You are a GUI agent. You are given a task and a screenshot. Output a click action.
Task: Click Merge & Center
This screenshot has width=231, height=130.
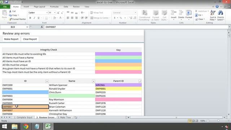[x=100, y=18]
